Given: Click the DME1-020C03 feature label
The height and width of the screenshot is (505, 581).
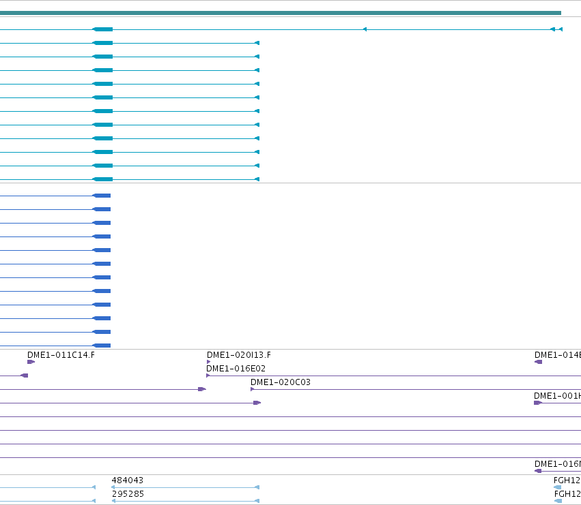Looking at the screenshot, I should point(281,382).
